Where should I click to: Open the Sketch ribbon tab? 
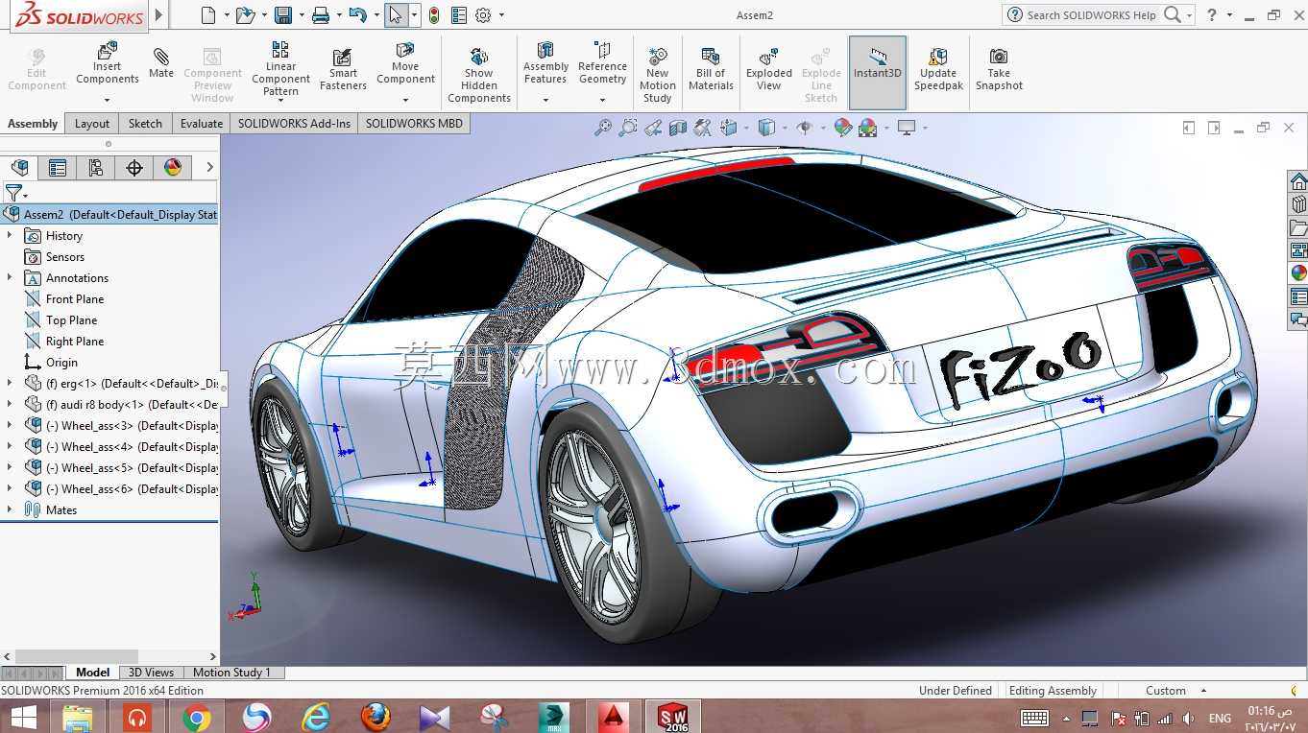146,124
